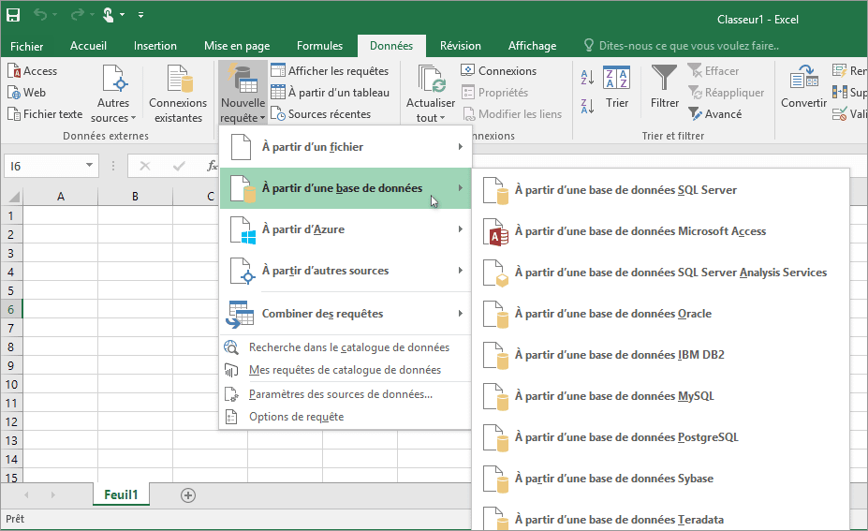Switch to Insertion tab

[x=155, y=46]
